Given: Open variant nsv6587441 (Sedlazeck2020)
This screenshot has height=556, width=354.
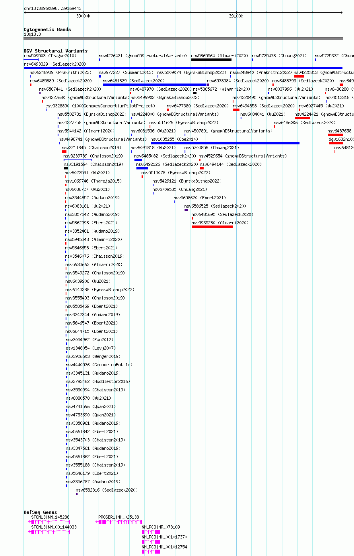Looking at the screenshot, I should point(70,89).
